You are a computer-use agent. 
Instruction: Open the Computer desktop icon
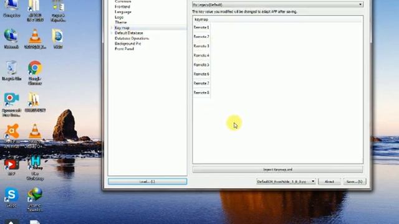pos(11,7)
